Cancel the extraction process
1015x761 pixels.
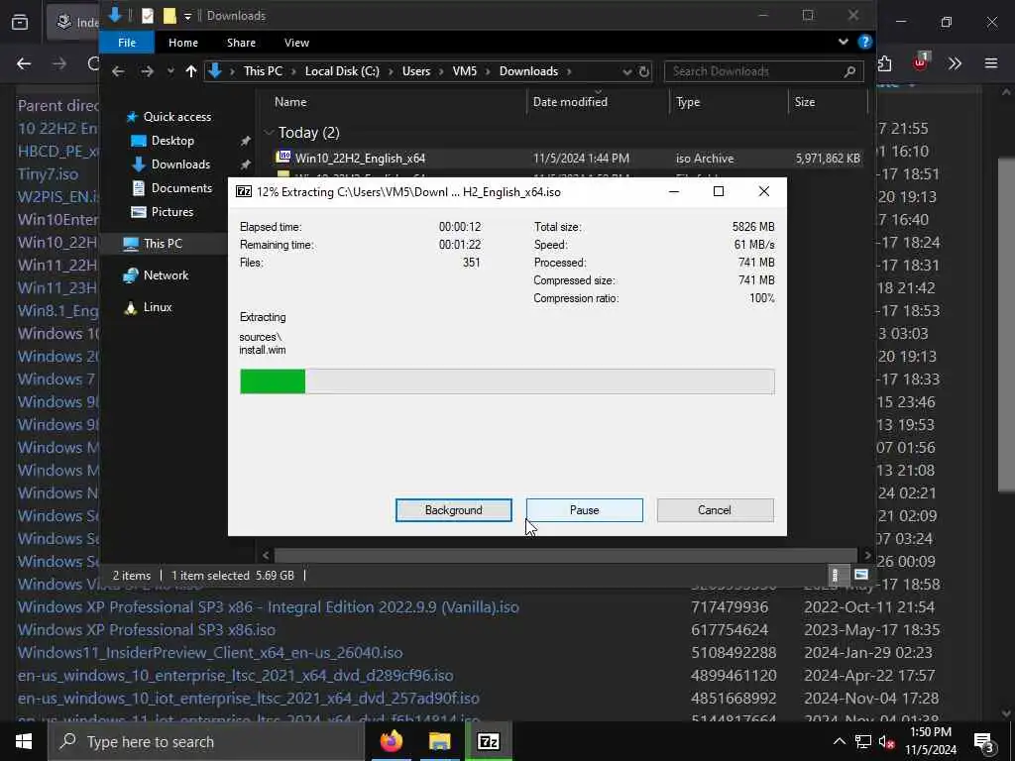point(715,510)
